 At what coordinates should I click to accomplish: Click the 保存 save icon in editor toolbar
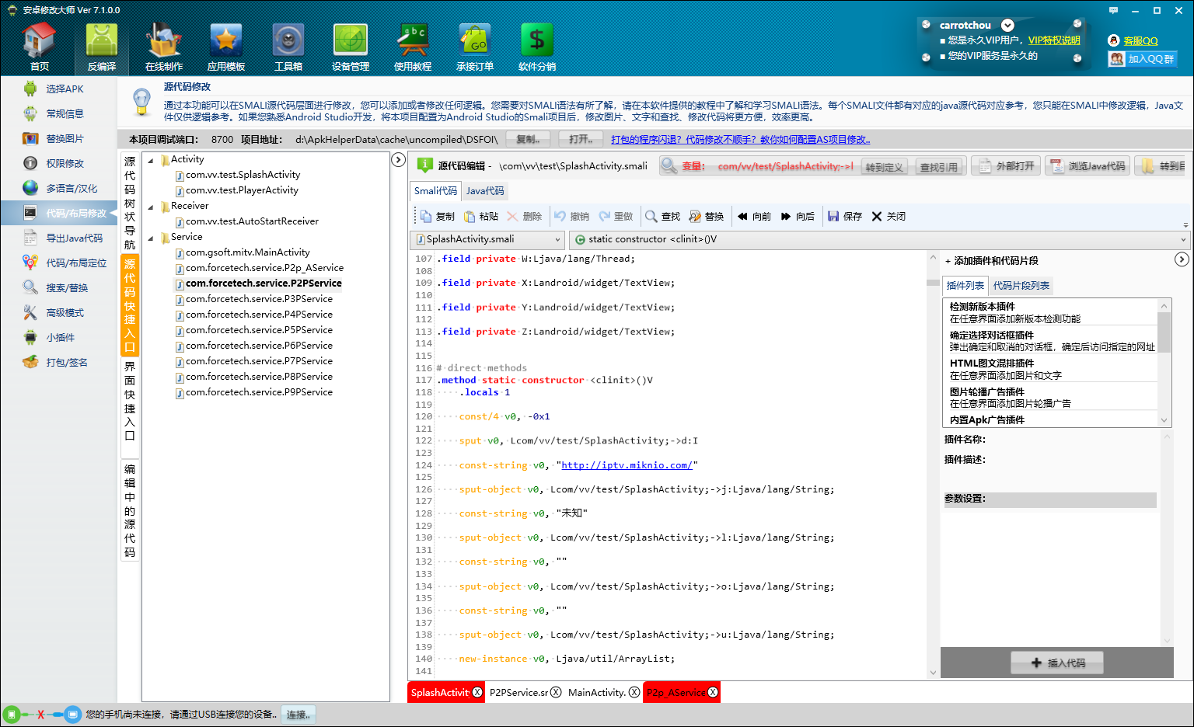coord(833,217)
